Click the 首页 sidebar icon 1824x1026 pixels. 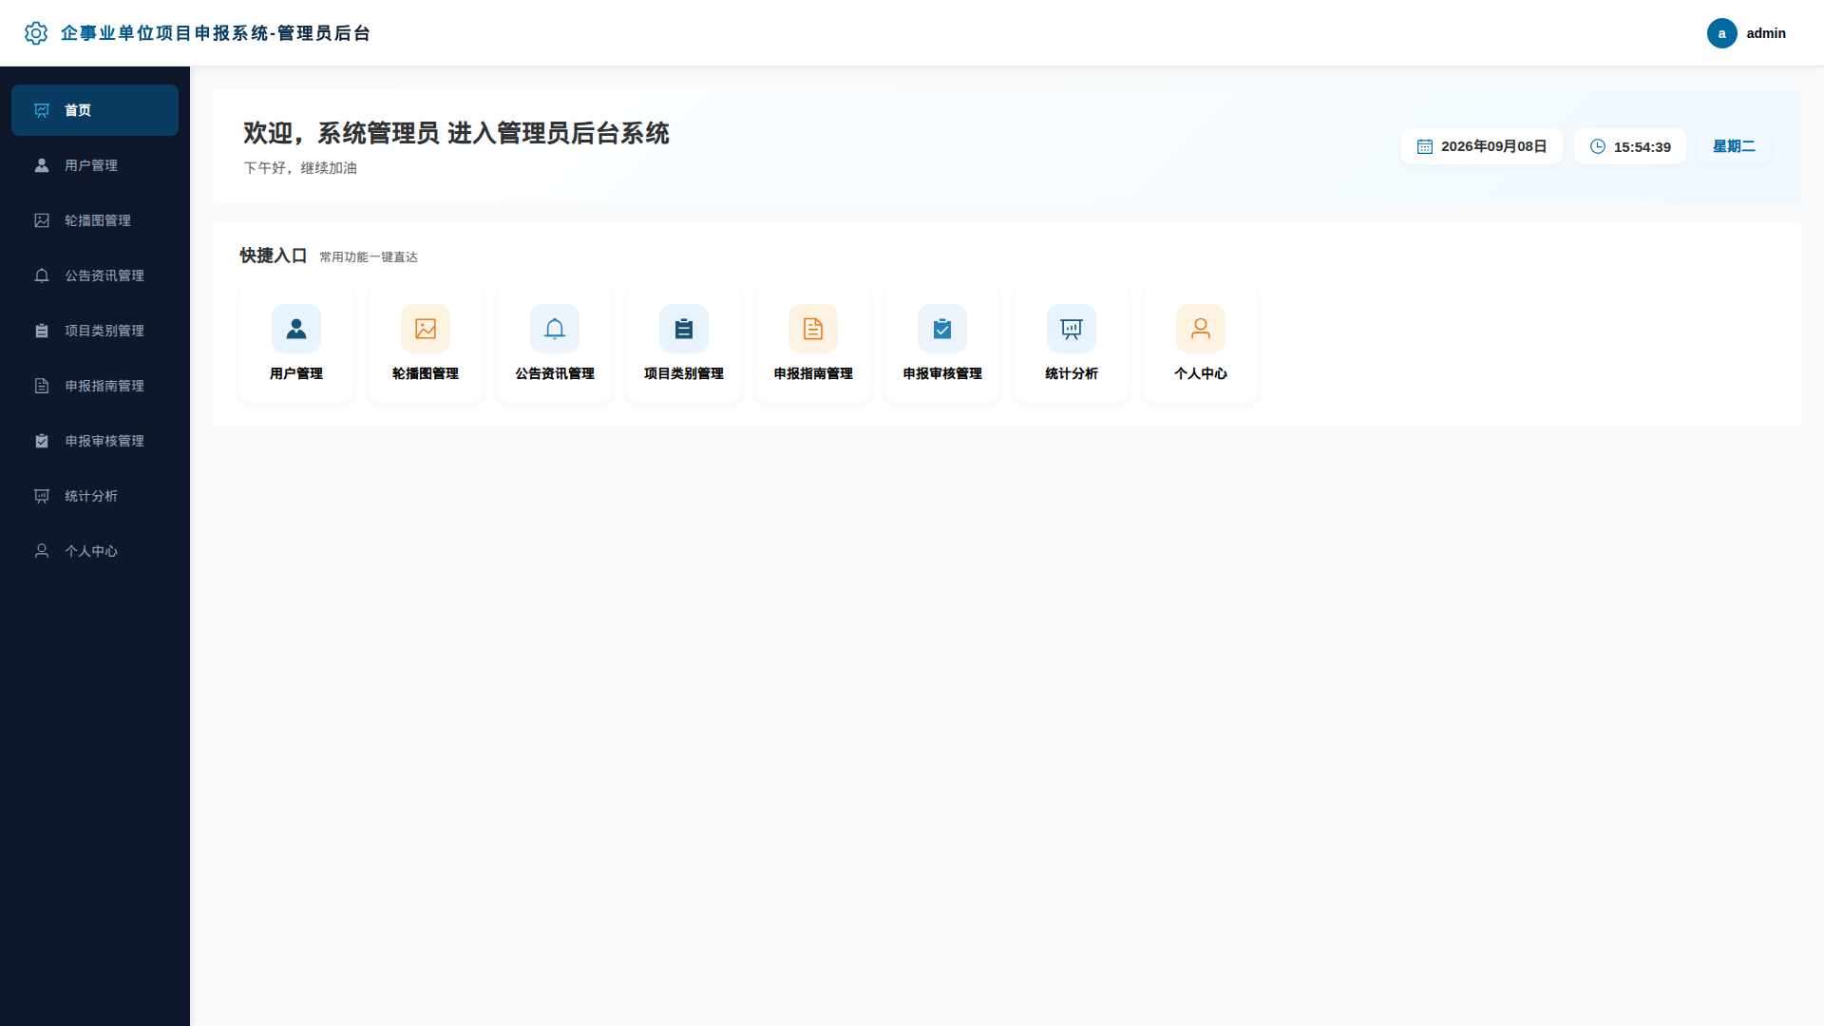(x=42, y=110)
